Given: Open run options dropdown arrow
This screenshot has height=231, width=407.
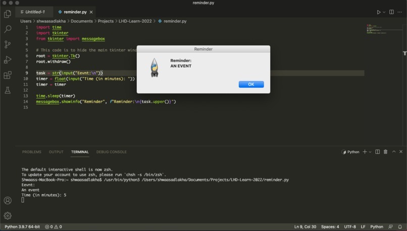Looking at the screenshot, I should 384,12.
